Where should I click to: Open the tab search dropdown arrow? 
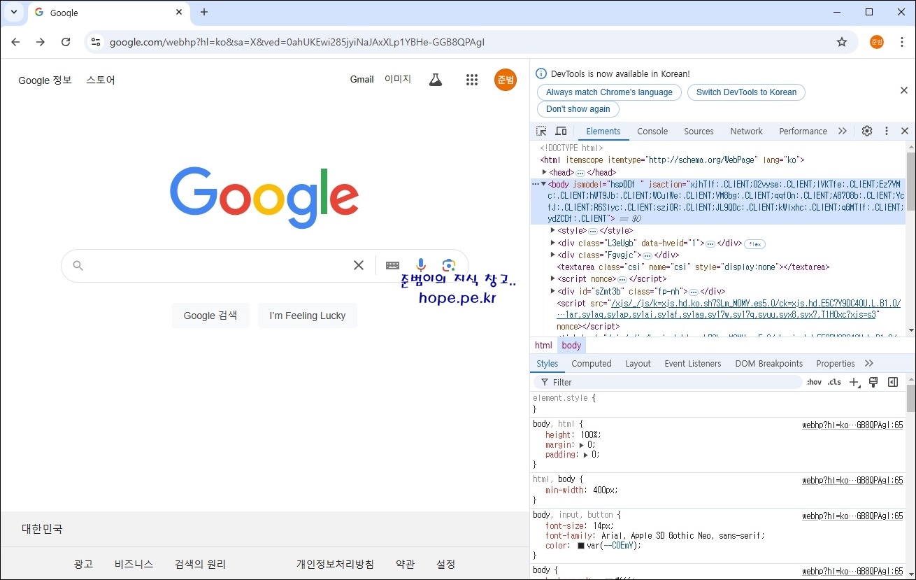[13, 12]
